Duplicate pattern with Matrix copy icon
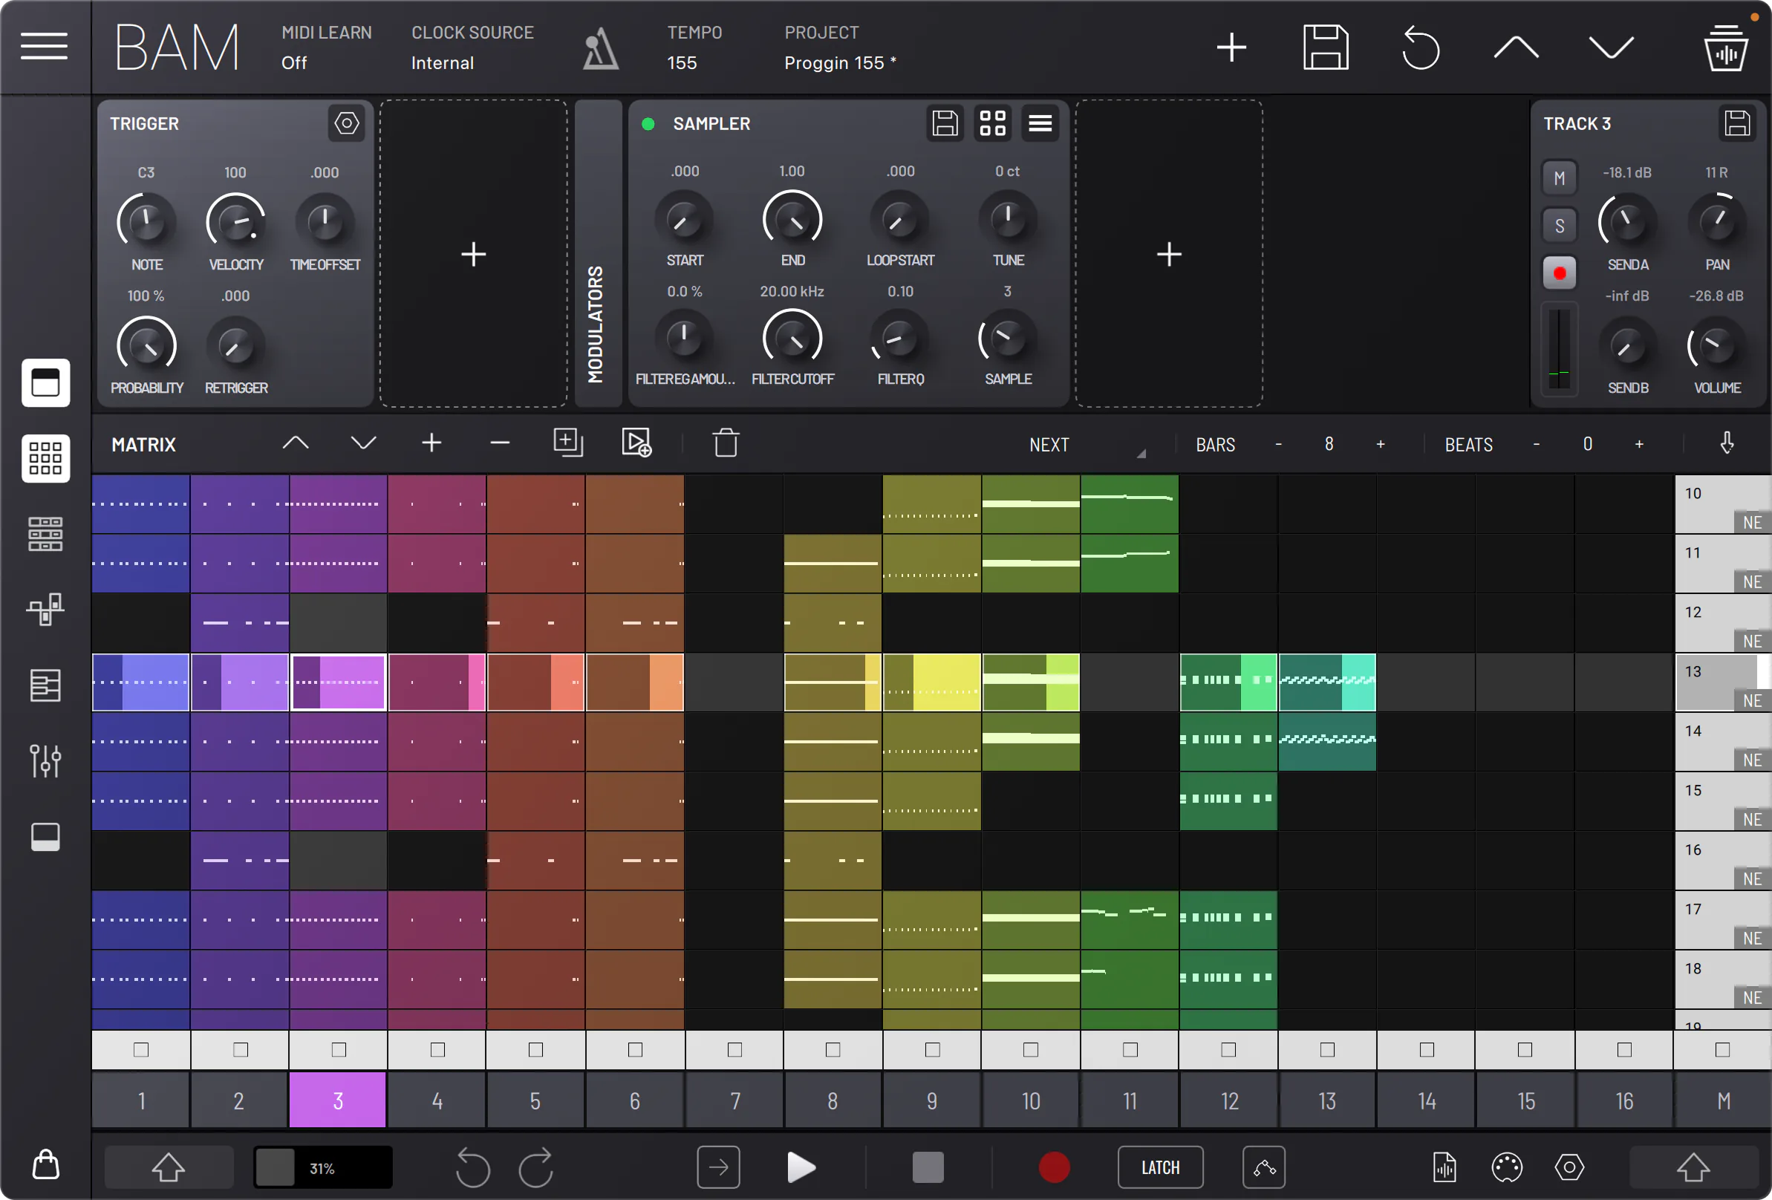 tap(568, 443)
